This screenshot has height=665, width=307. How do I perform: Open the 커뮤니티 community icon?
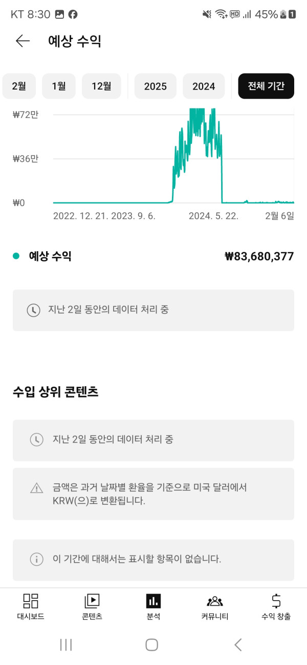coord(215,601)
